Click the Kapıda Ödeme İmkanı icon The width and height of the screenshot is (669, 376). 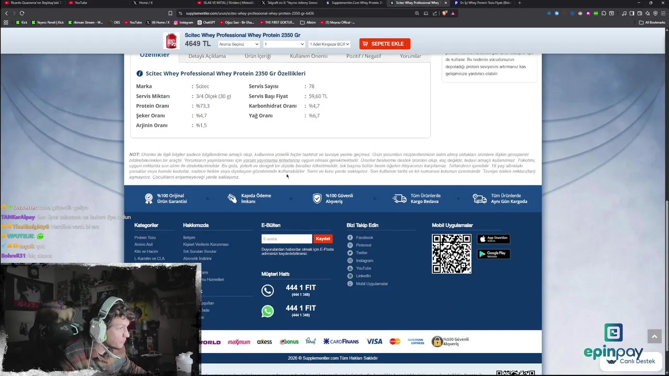click(x=232, y=198)
